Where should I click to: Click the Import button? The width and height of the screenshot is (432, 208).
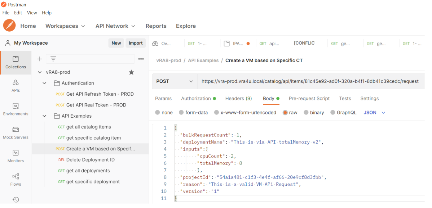pyautogui.click(x=136, y=43)
